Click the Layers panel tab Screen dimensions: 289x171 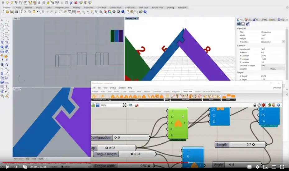tap(249, 20)
